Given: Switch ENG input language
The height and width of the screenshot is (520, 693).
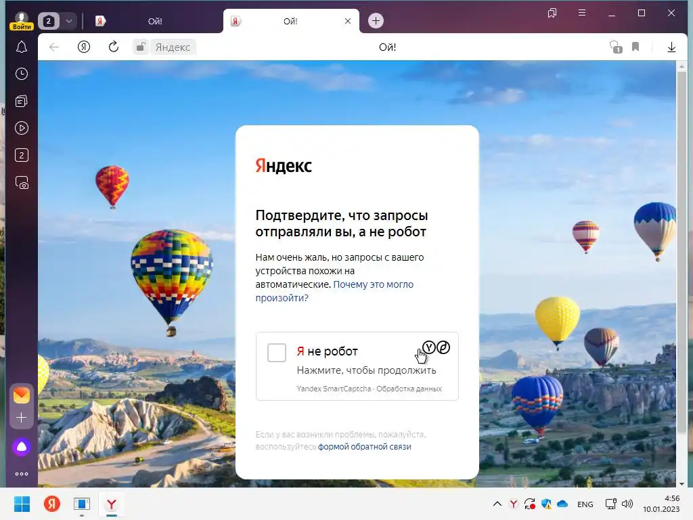Looking at the screenshot, I should [x=585, y=504].
